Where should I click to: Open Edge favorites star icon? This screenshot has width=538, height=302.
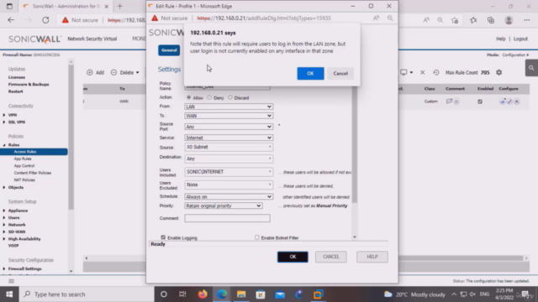click(x=473, y=20)
